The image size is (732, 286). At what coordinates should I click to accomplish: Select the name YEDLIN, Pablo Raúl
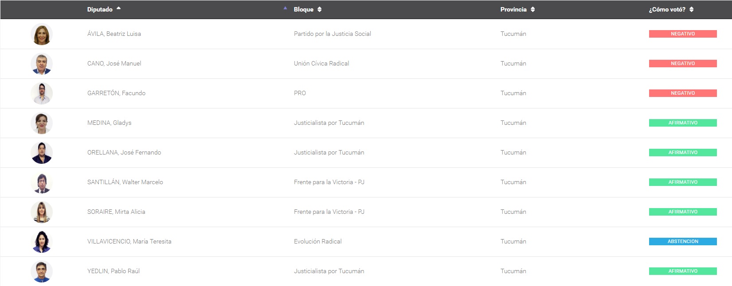(114, 271)
